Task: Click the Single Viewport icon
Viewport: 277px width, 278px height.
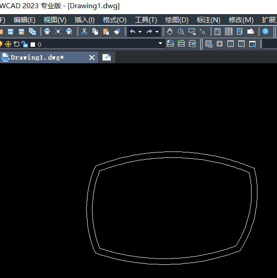Action: pos(220,44)
